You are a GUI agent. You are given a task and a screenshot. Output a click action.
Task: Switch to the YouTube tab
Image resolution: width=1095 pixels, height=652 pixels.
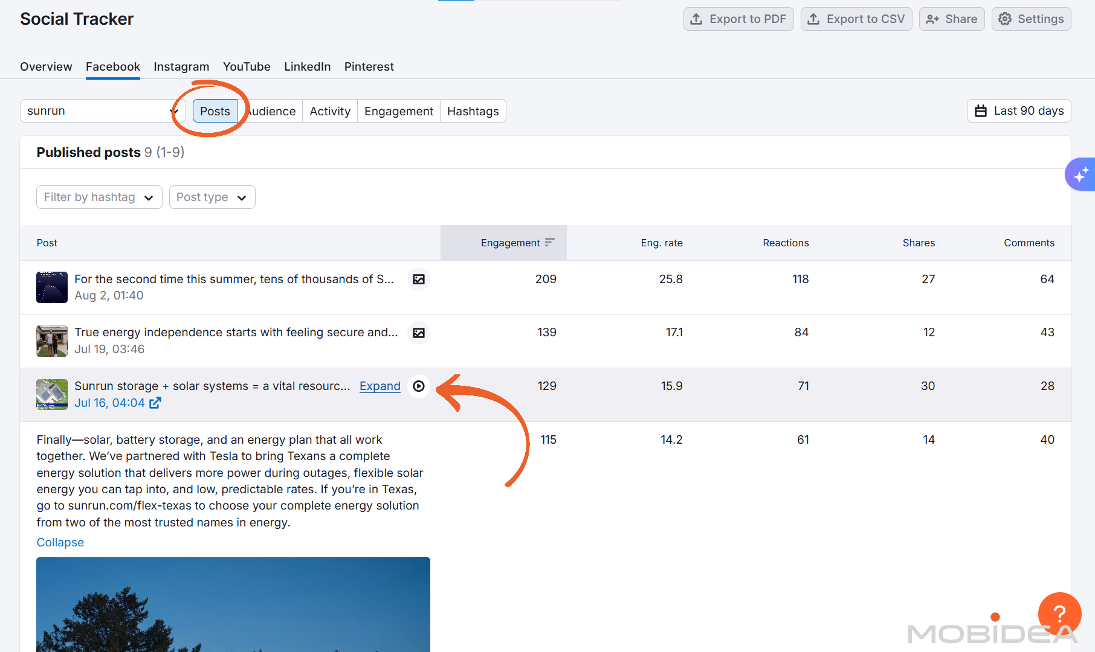(247, 66)
